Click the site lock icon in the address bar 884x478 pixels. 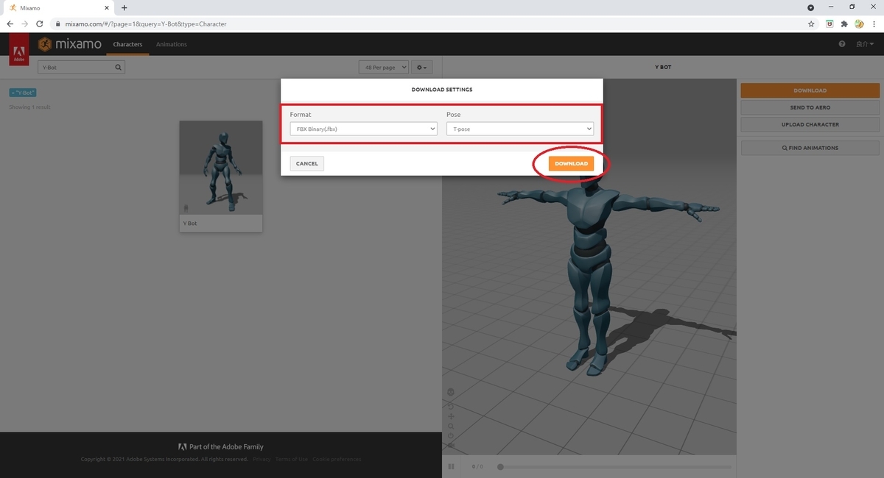57,24
